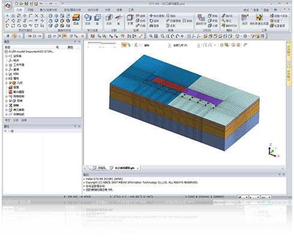Switch to the 工具 ribbon tab

131,10
